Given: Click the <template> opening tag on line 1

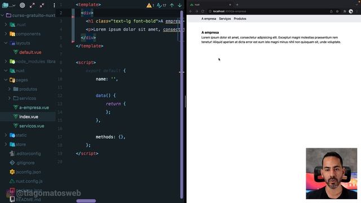Looking at the screenshot, I should [x=88, y=5].
